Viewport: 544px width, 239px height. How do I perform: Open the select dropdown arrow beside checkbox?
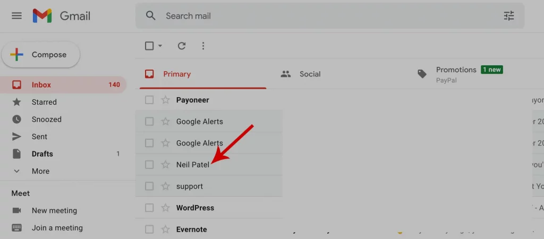point(160,46)
